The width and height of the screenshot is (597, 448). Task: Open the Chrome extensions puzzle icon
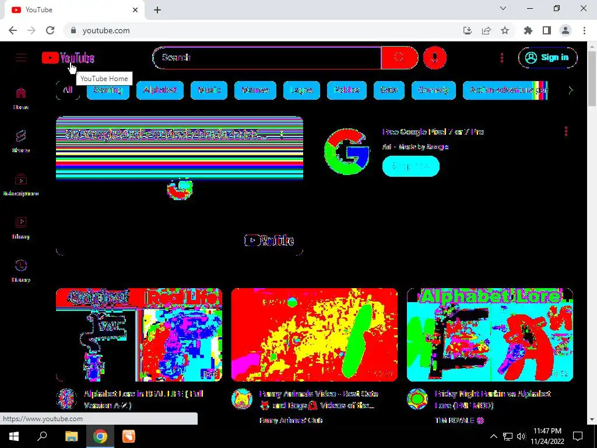[528, 30]
